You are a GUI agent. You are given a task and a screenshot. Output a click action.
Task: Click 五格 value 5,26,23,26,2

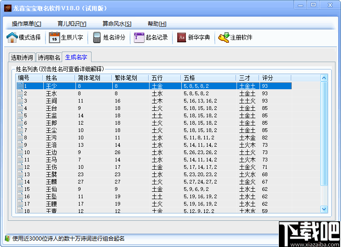click(x=200, y=152)
